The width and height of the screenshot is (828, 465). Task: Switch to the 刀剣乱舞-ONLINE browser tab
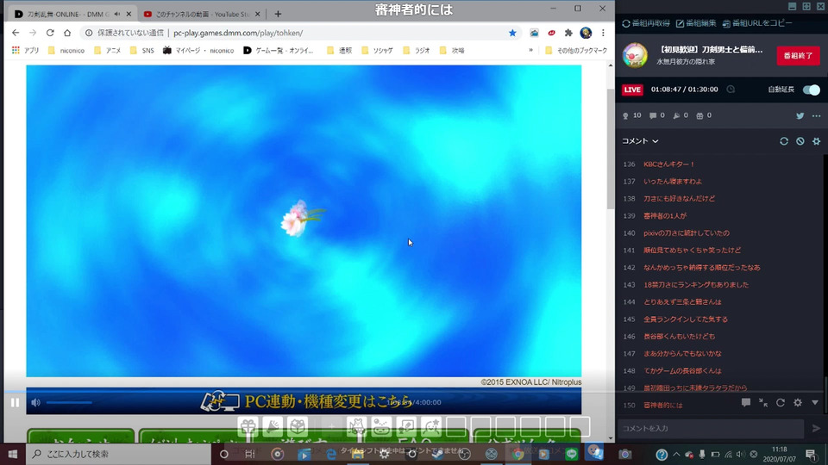tap(72, 15)
